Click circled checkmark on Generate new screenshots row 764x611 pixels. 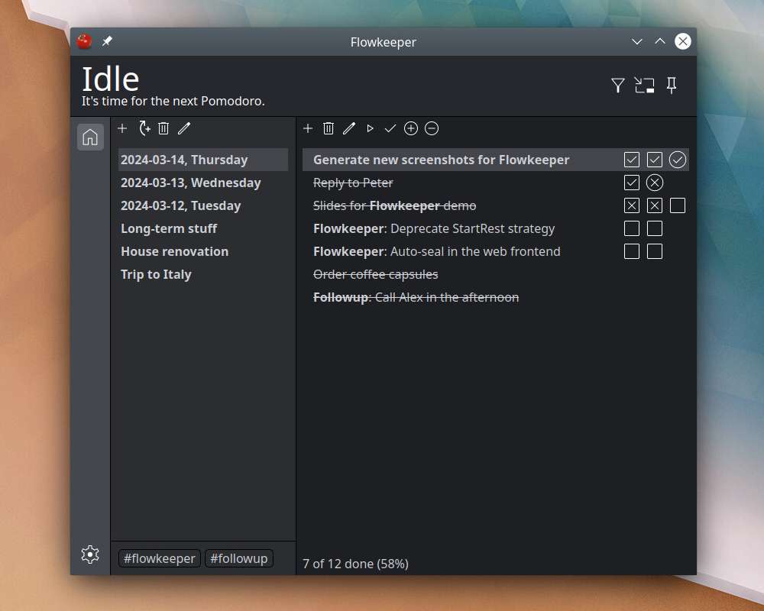click(677, 160)
